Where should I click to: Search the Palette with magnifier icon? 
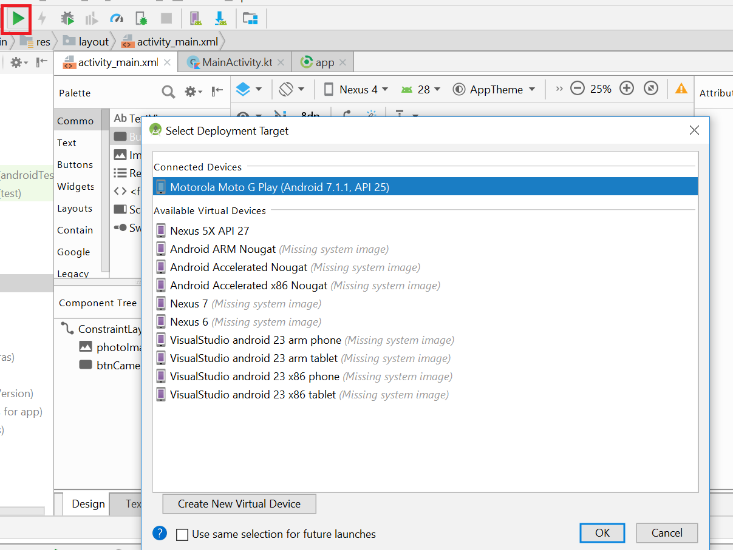[169, 92]
